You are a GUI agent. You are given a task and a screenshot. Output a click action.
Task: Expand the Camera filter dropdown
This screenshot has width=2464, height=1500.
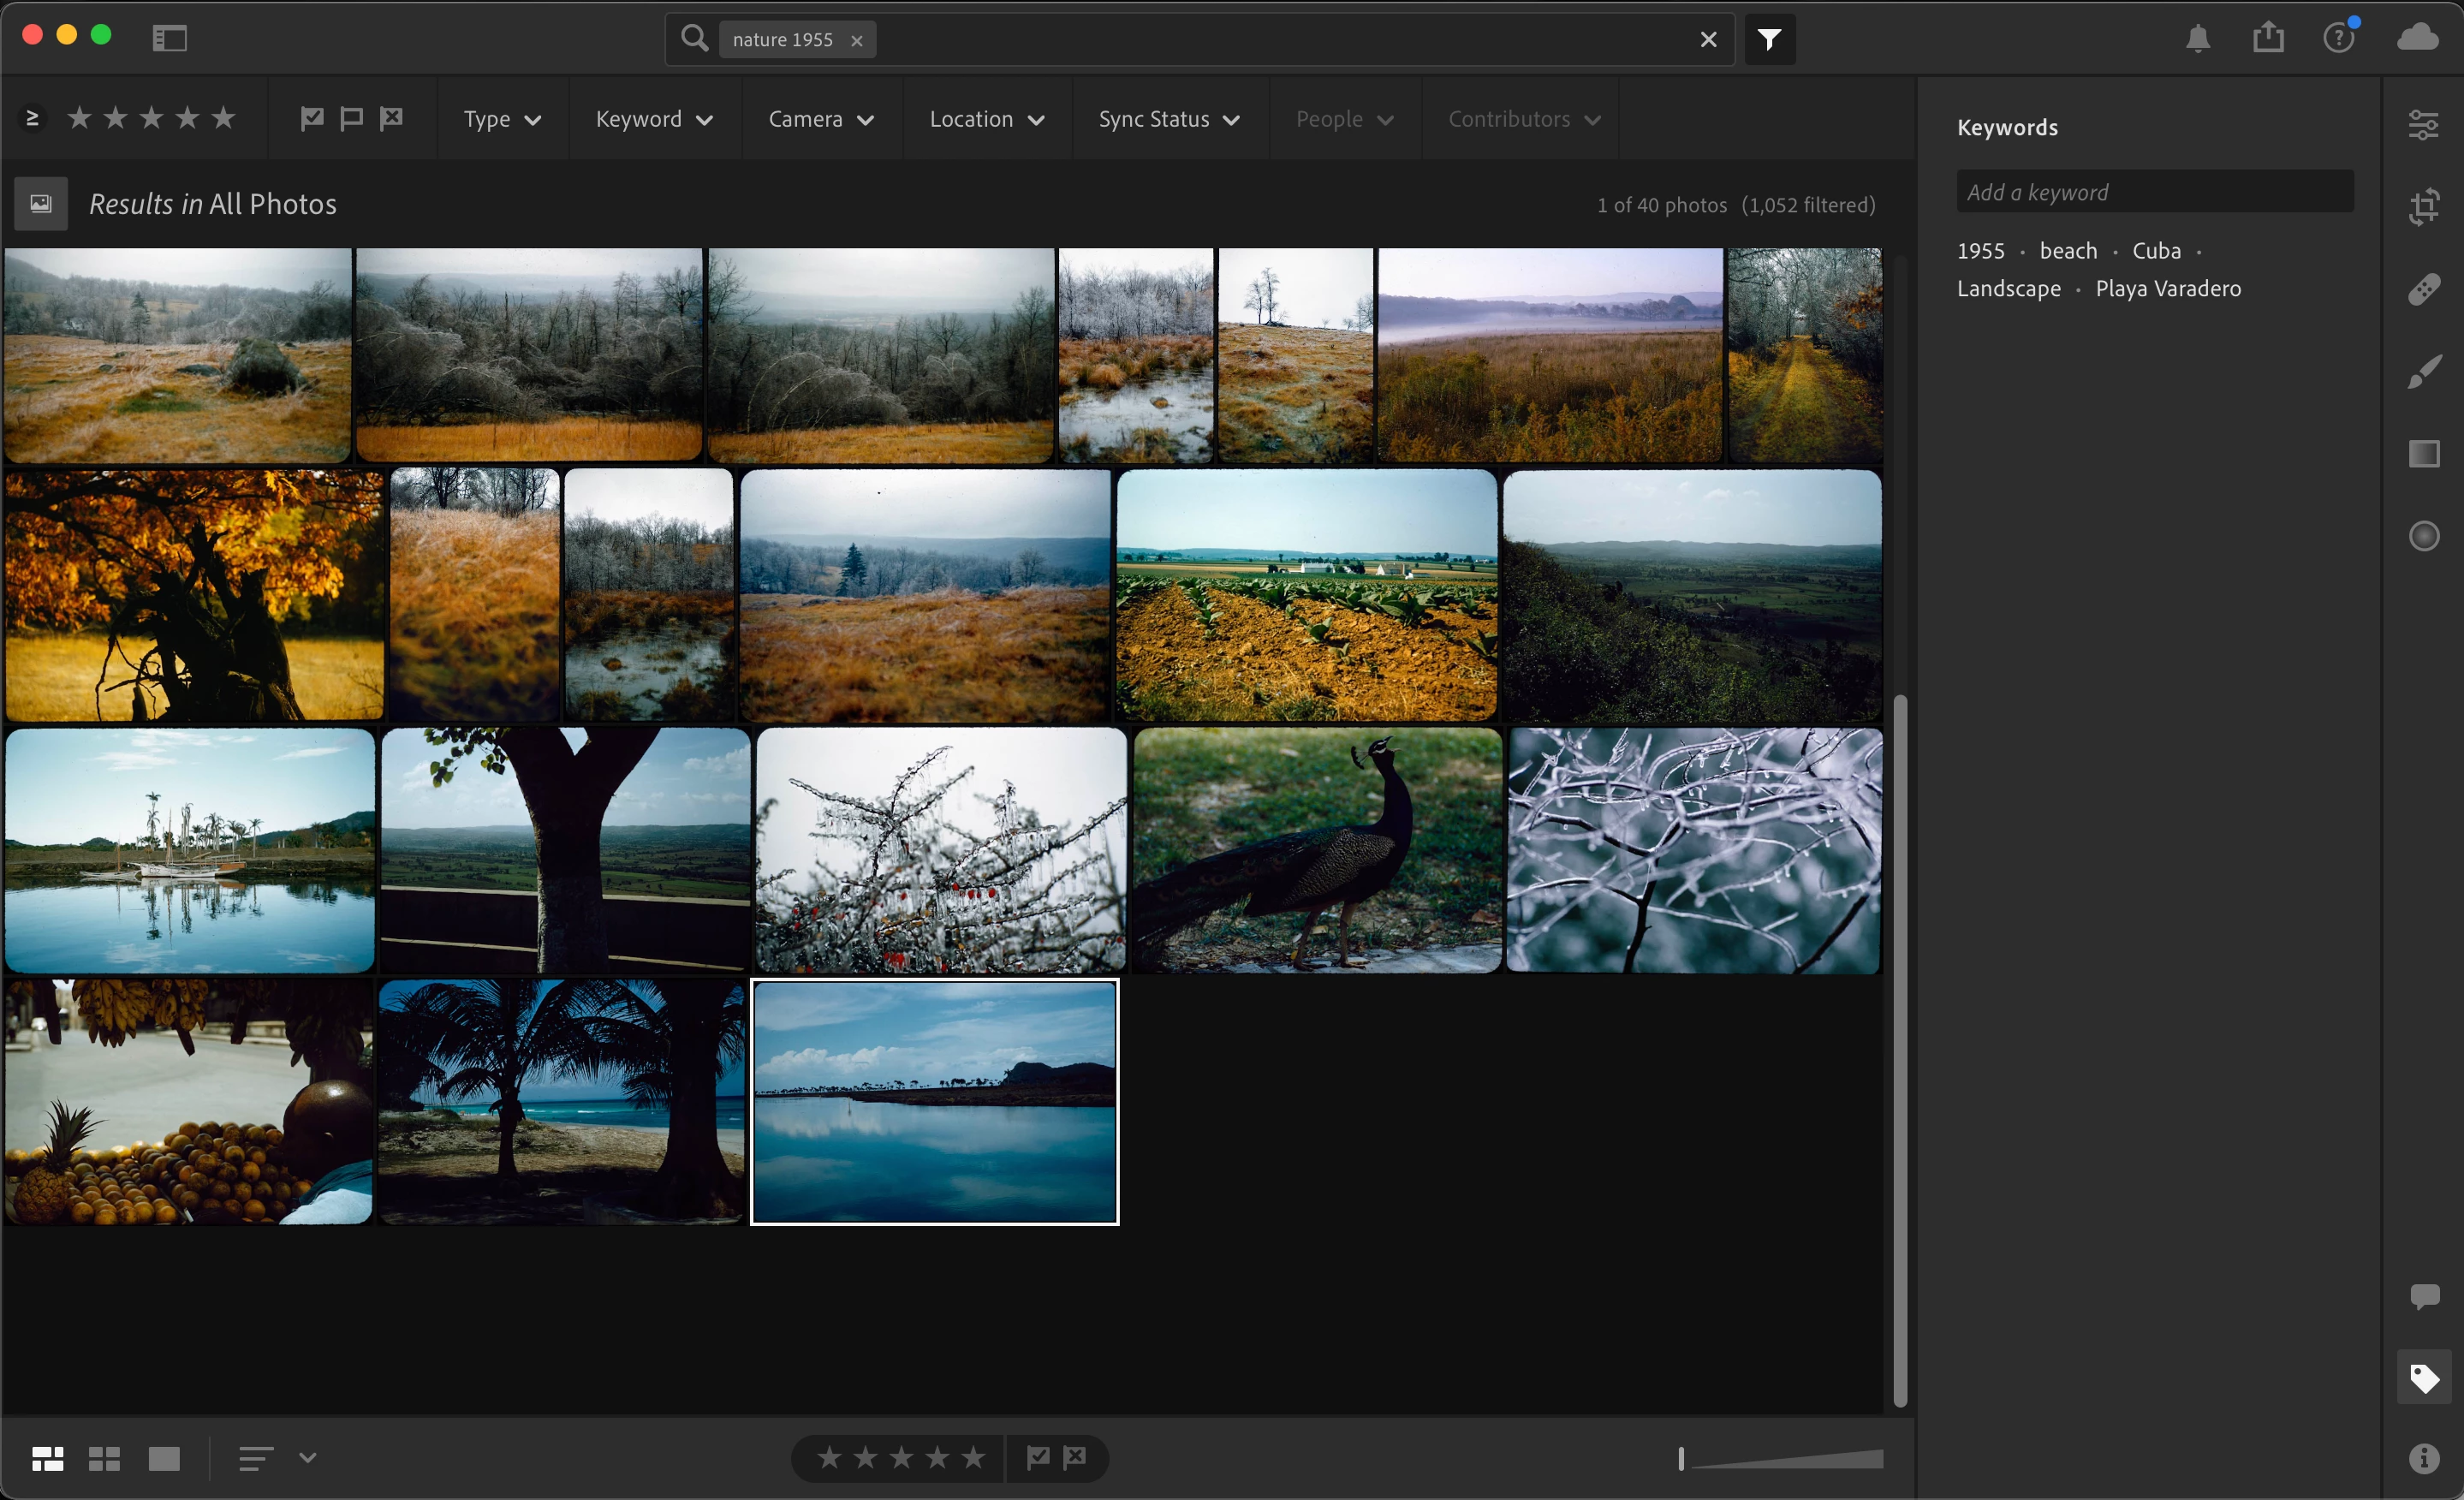click(x=821, y=119)
